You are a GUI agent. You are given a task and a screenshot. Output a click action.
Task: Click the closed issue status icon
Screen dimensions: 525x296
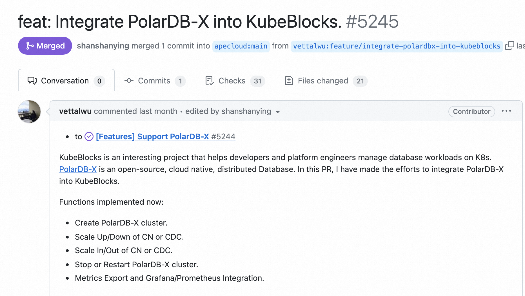pos(89,137)
